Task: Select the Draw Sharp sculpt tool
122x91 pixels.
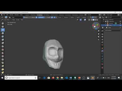Action: [x=3, y=27]
